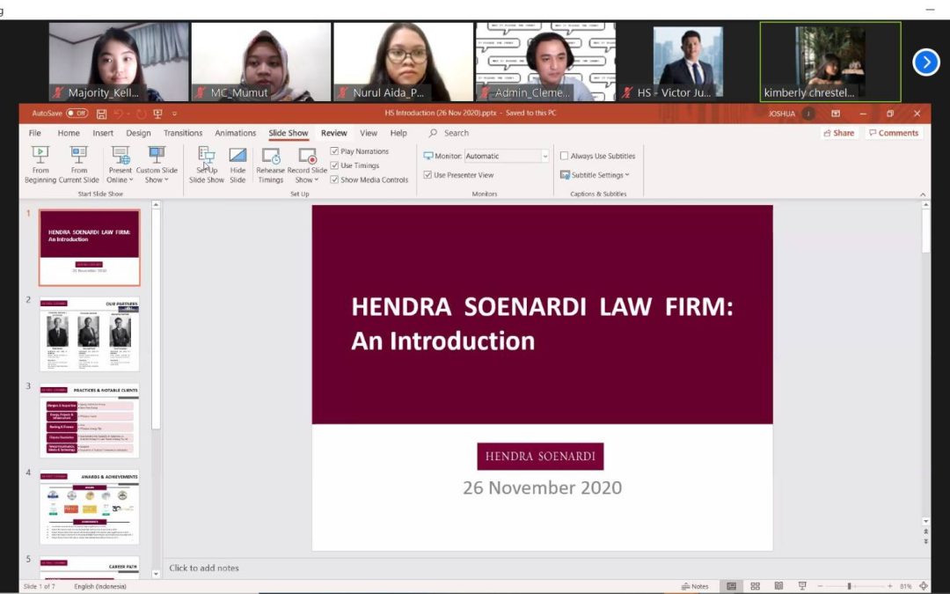Start presentation From Current Slide
The height and width of the screenshot is (594, 950).
click(78, 162)
